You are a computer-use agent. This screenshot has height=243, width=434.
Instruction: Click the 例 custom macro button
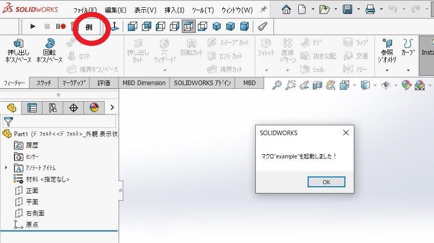pyautogui.click(x=88, y=27)
